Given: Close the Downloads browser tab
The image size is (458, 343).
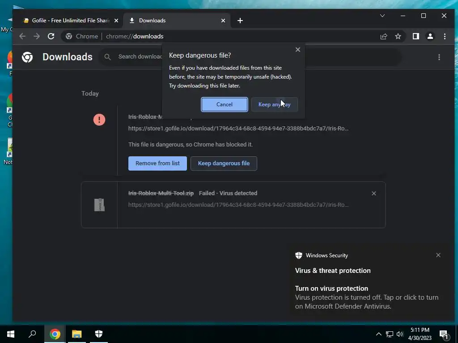Looking at the screenshot, I should pos(223,21).
